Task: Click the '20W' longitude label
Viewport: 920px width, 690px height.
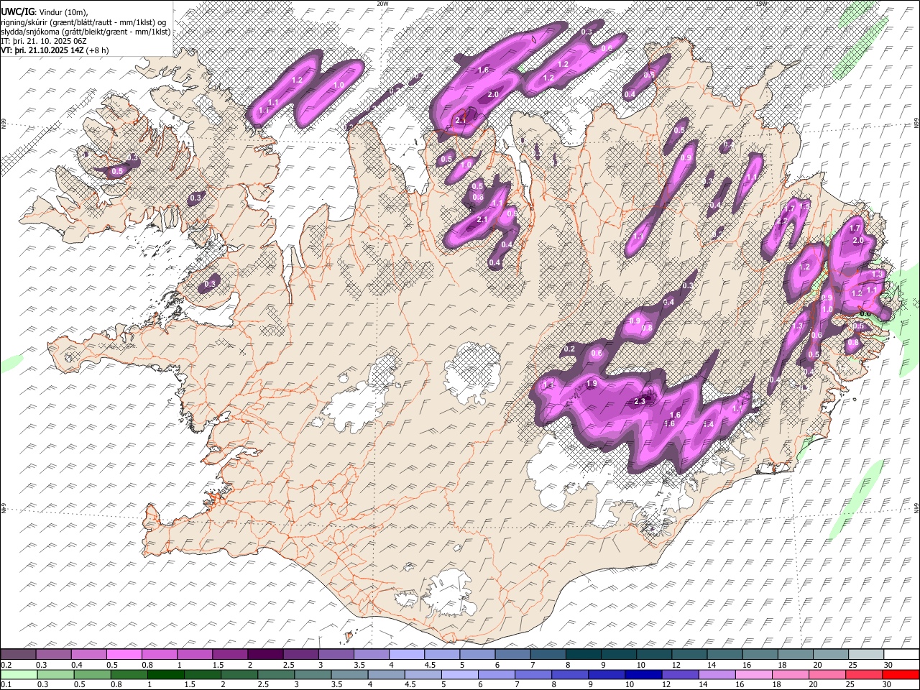Action: point(383,4)
